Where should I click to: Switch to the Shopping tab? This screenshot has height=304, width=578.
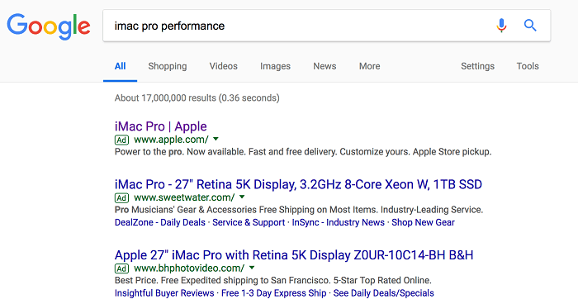[x=168, y=66]
